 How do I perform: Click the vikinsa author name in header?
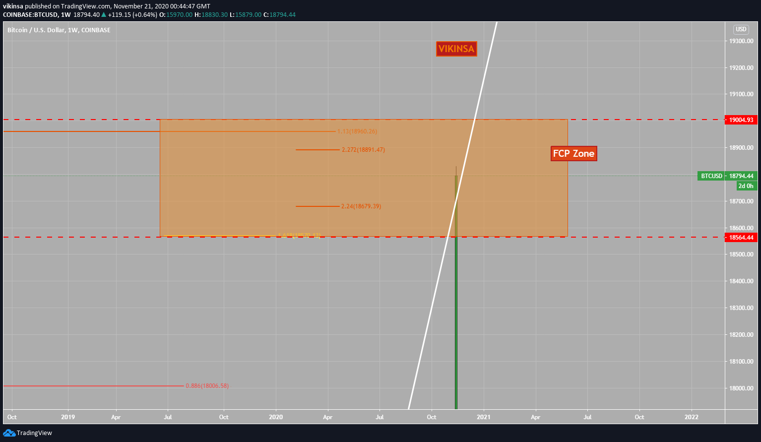coord(13,6)
